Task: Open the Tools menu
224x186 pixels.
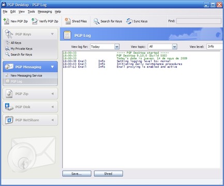Action: click(x=31, y=11)
